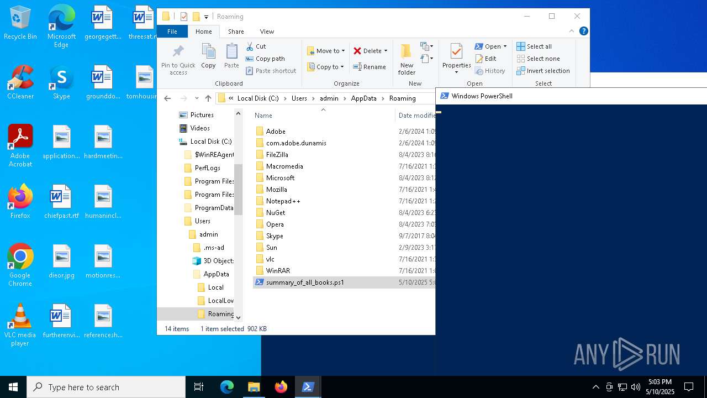
Task: Click AppData in the address breadcrumb
Action: tap(363, 98)
